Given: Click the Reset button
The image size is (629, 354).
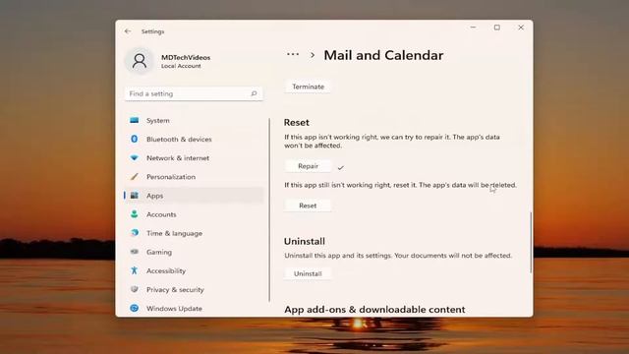Looking at the screenshot, I should click(x=308, y=206).
